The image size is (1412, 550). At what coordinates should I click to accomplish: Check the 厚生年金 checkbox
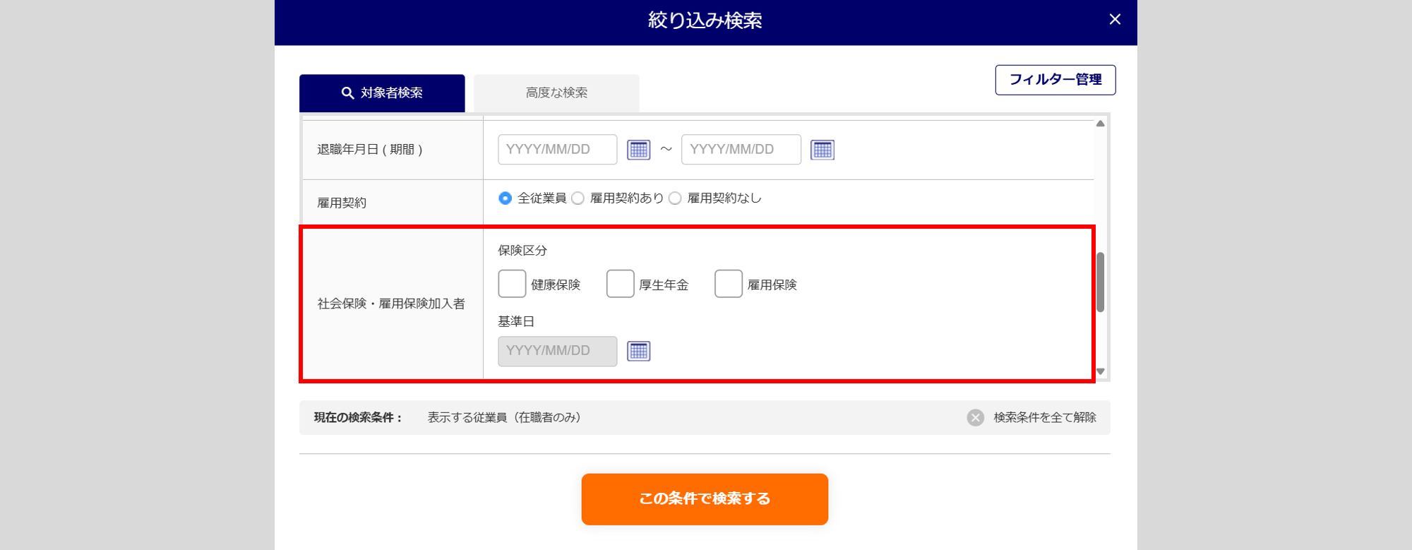[620, 284]
